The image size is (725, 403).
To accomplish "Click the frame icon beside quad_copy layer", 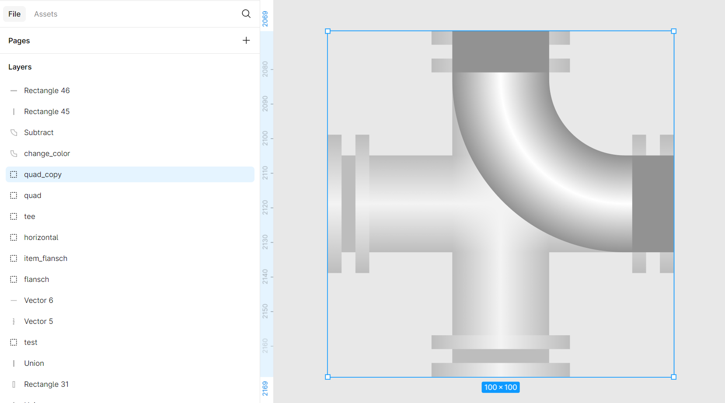I will (14, 174).
